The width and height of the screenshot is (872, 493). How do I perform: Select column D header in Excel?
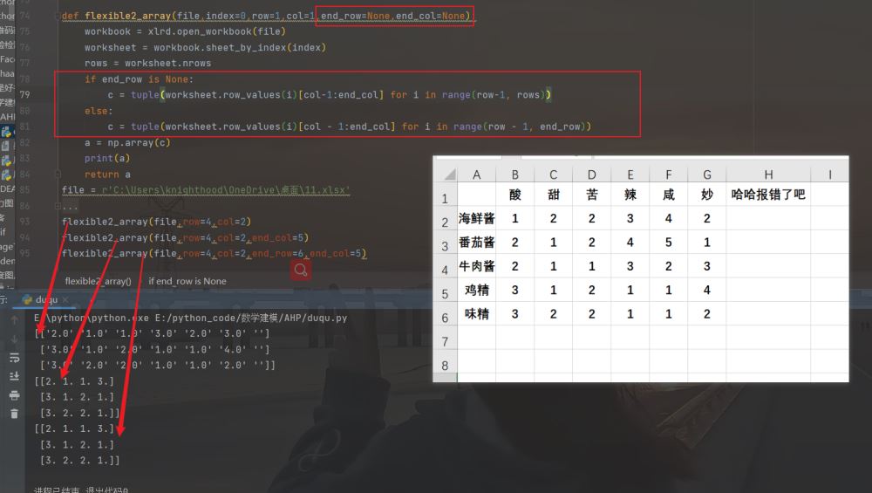[592, 175]
